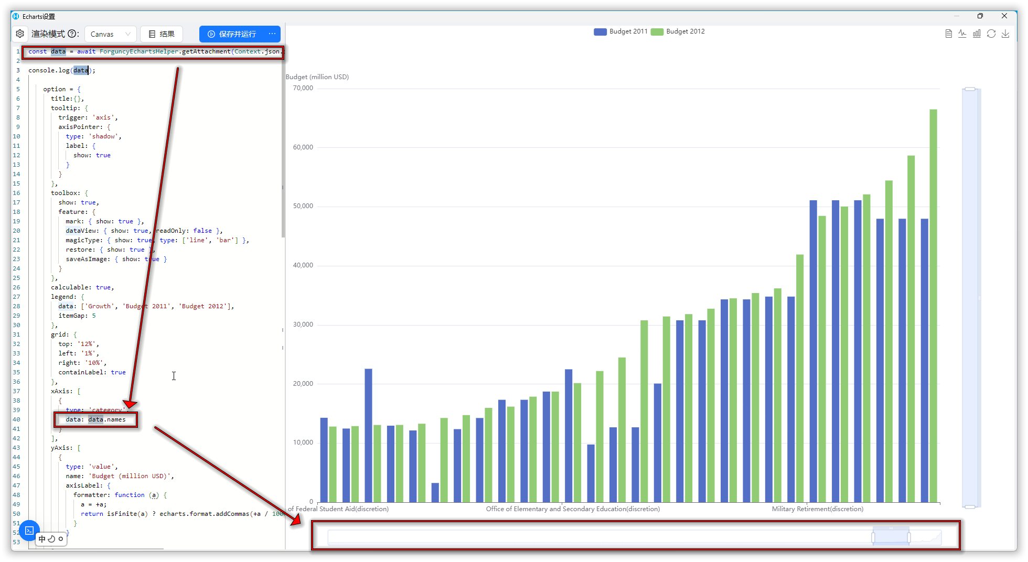The height and width of the screenshot is (562, 1028).
Task: Click the render mode help question icon
Action: [x=72, y=34]
